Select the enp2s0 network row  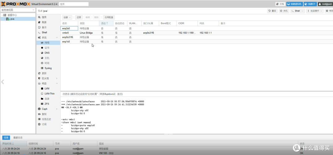pyautogui.click(x=197, y=28)
